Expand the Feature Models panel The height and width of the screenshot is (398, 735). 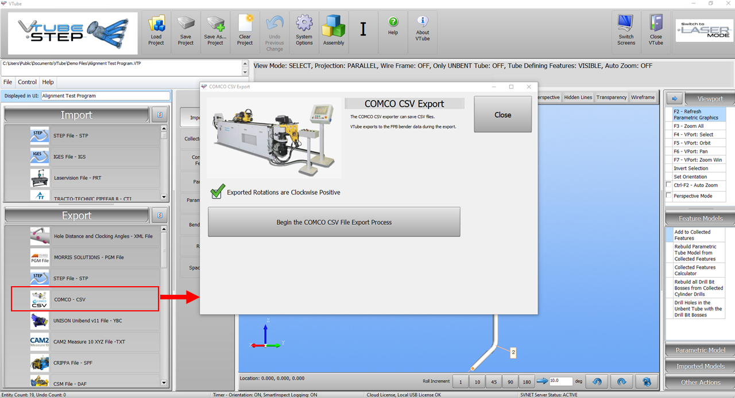701,218
